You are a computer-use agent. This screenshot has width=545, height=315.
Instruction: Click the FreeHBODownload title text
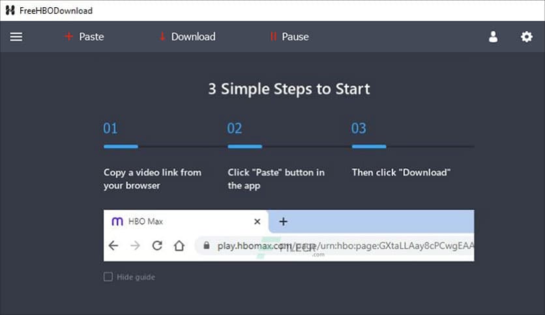tap(56, 11)
